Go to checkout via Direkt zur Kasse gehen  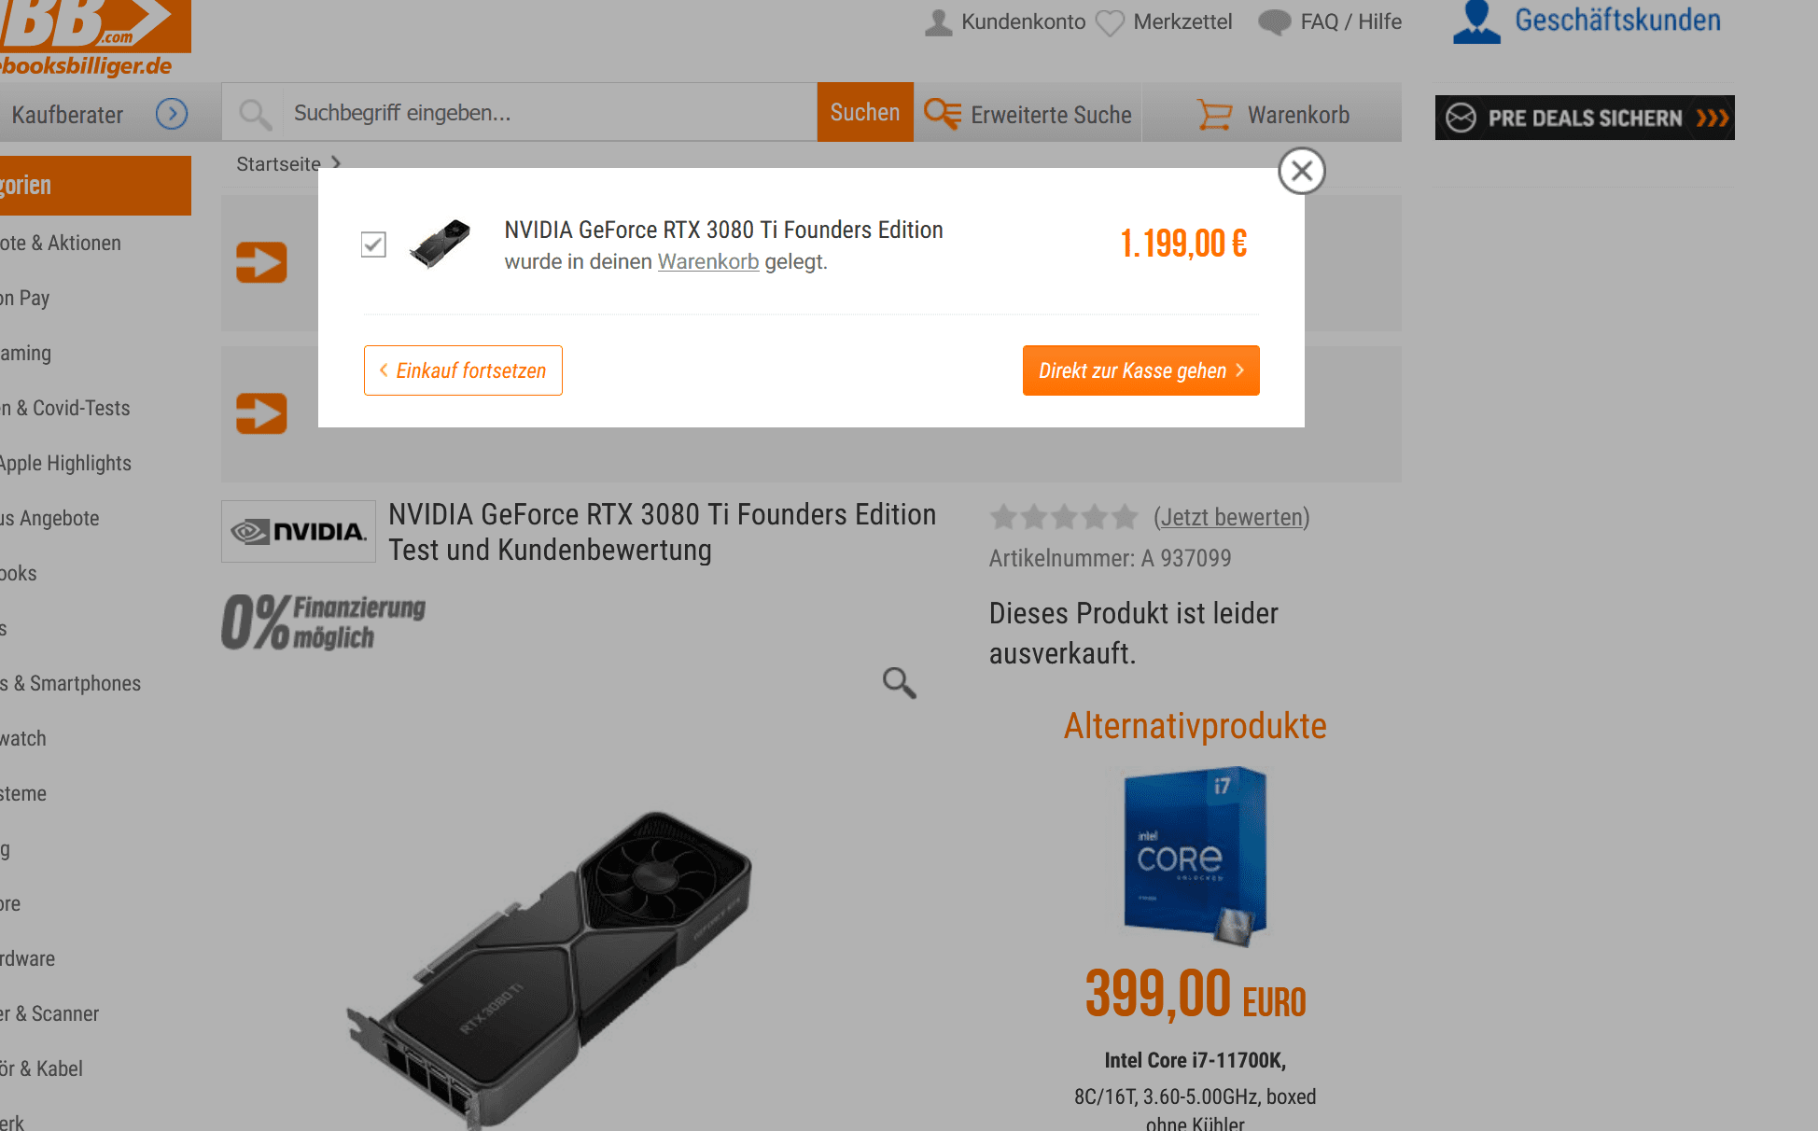(1141, 370)
